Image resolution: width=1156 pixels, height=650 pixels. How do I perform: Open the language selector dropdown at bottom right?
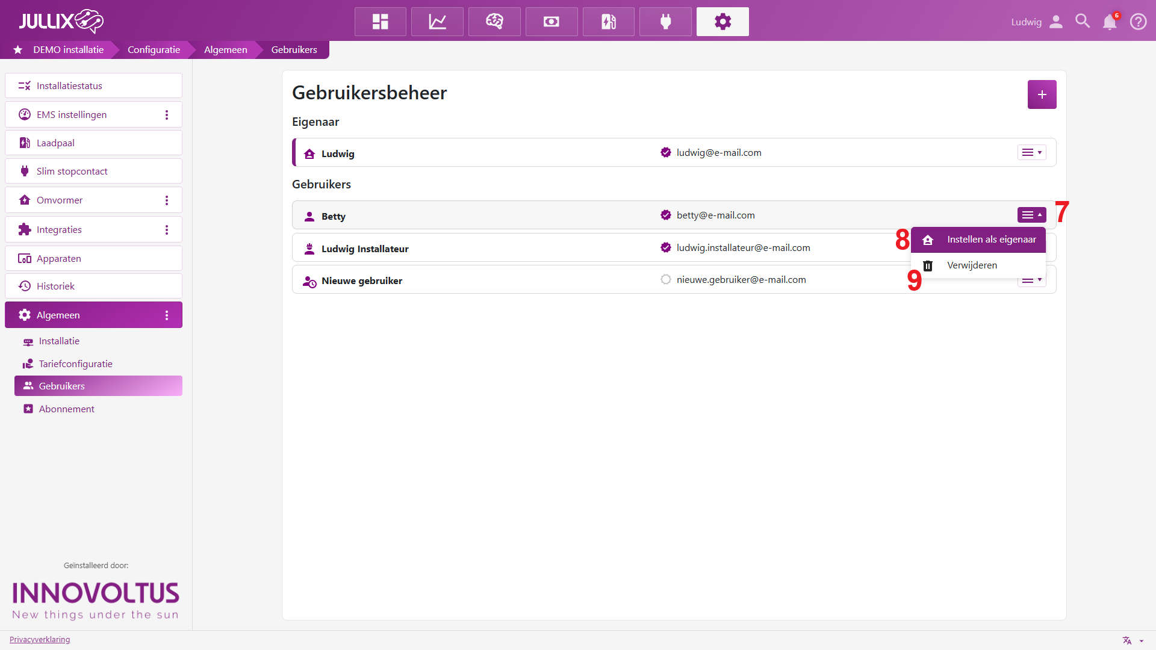click(x=1133, y=640)
